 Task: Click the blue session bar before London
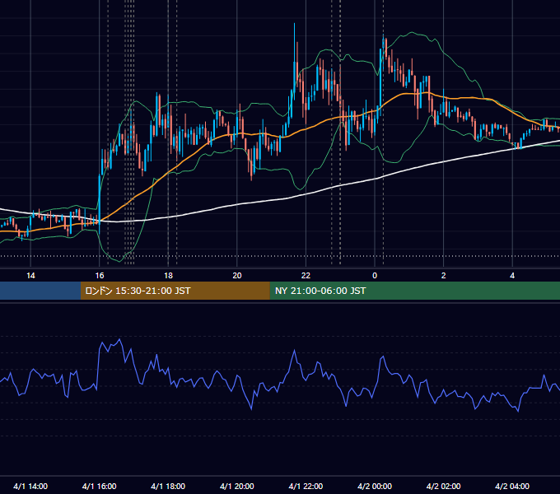40,291
